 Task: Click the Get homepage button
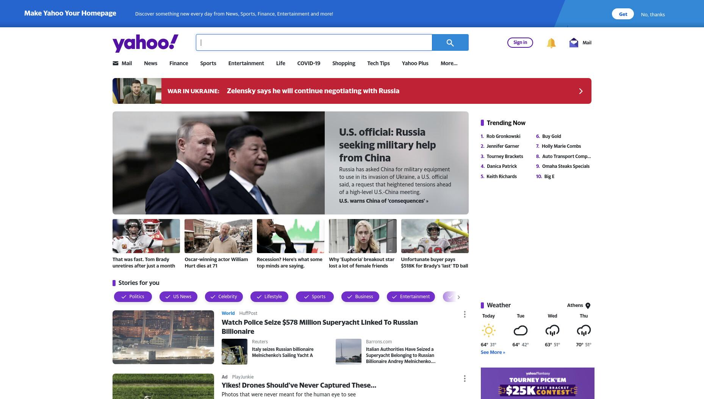pyautogui.click(x=623, y=14)
